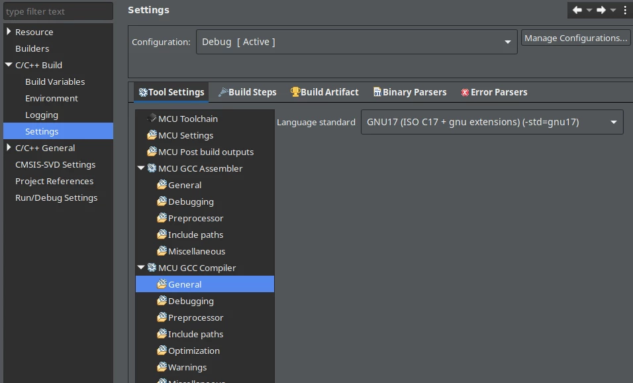Expand the Resource tree node
Viewport: 633px width, 383px height.
(9, 32)
